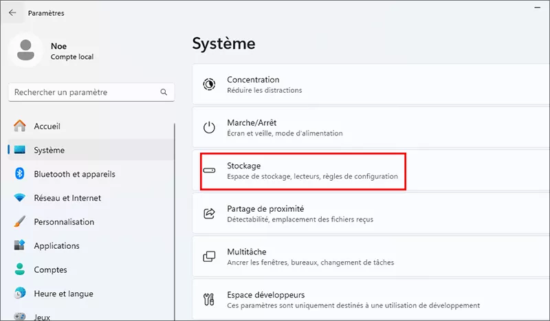This screenshot has height=321, width=550.
Task: Select Bluetooth et appareils in sidebar
Action: coord(74,174)
